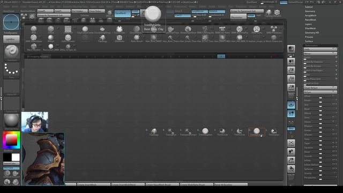Click the highlighted brush letter filter
Image resolution: width=343 pixels, height=193 pixels.
[221, 56]
